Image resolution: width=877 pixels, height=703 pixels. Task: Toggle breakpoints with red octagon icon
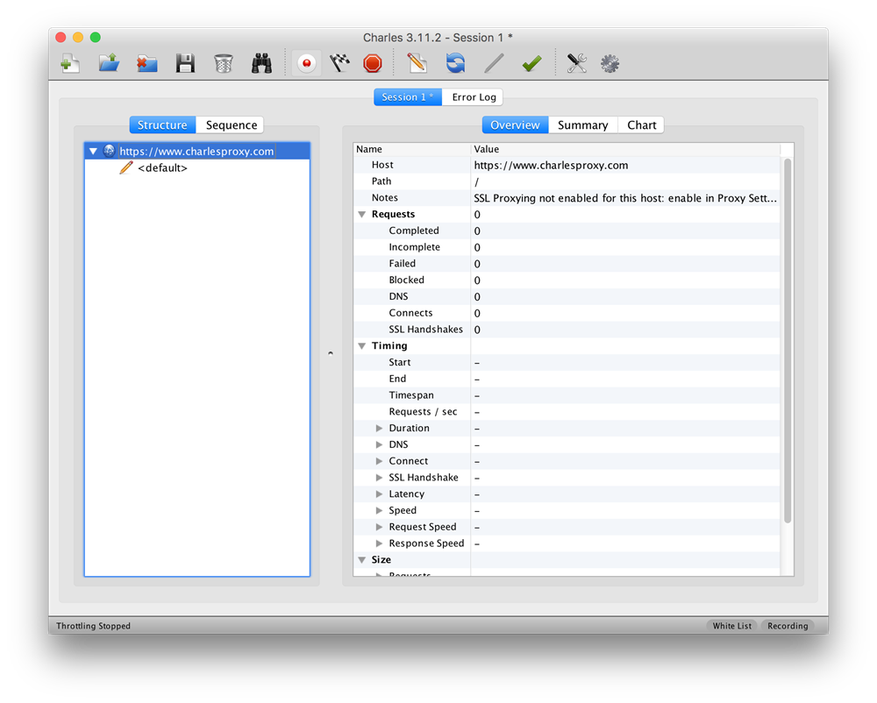pos(373,63)
